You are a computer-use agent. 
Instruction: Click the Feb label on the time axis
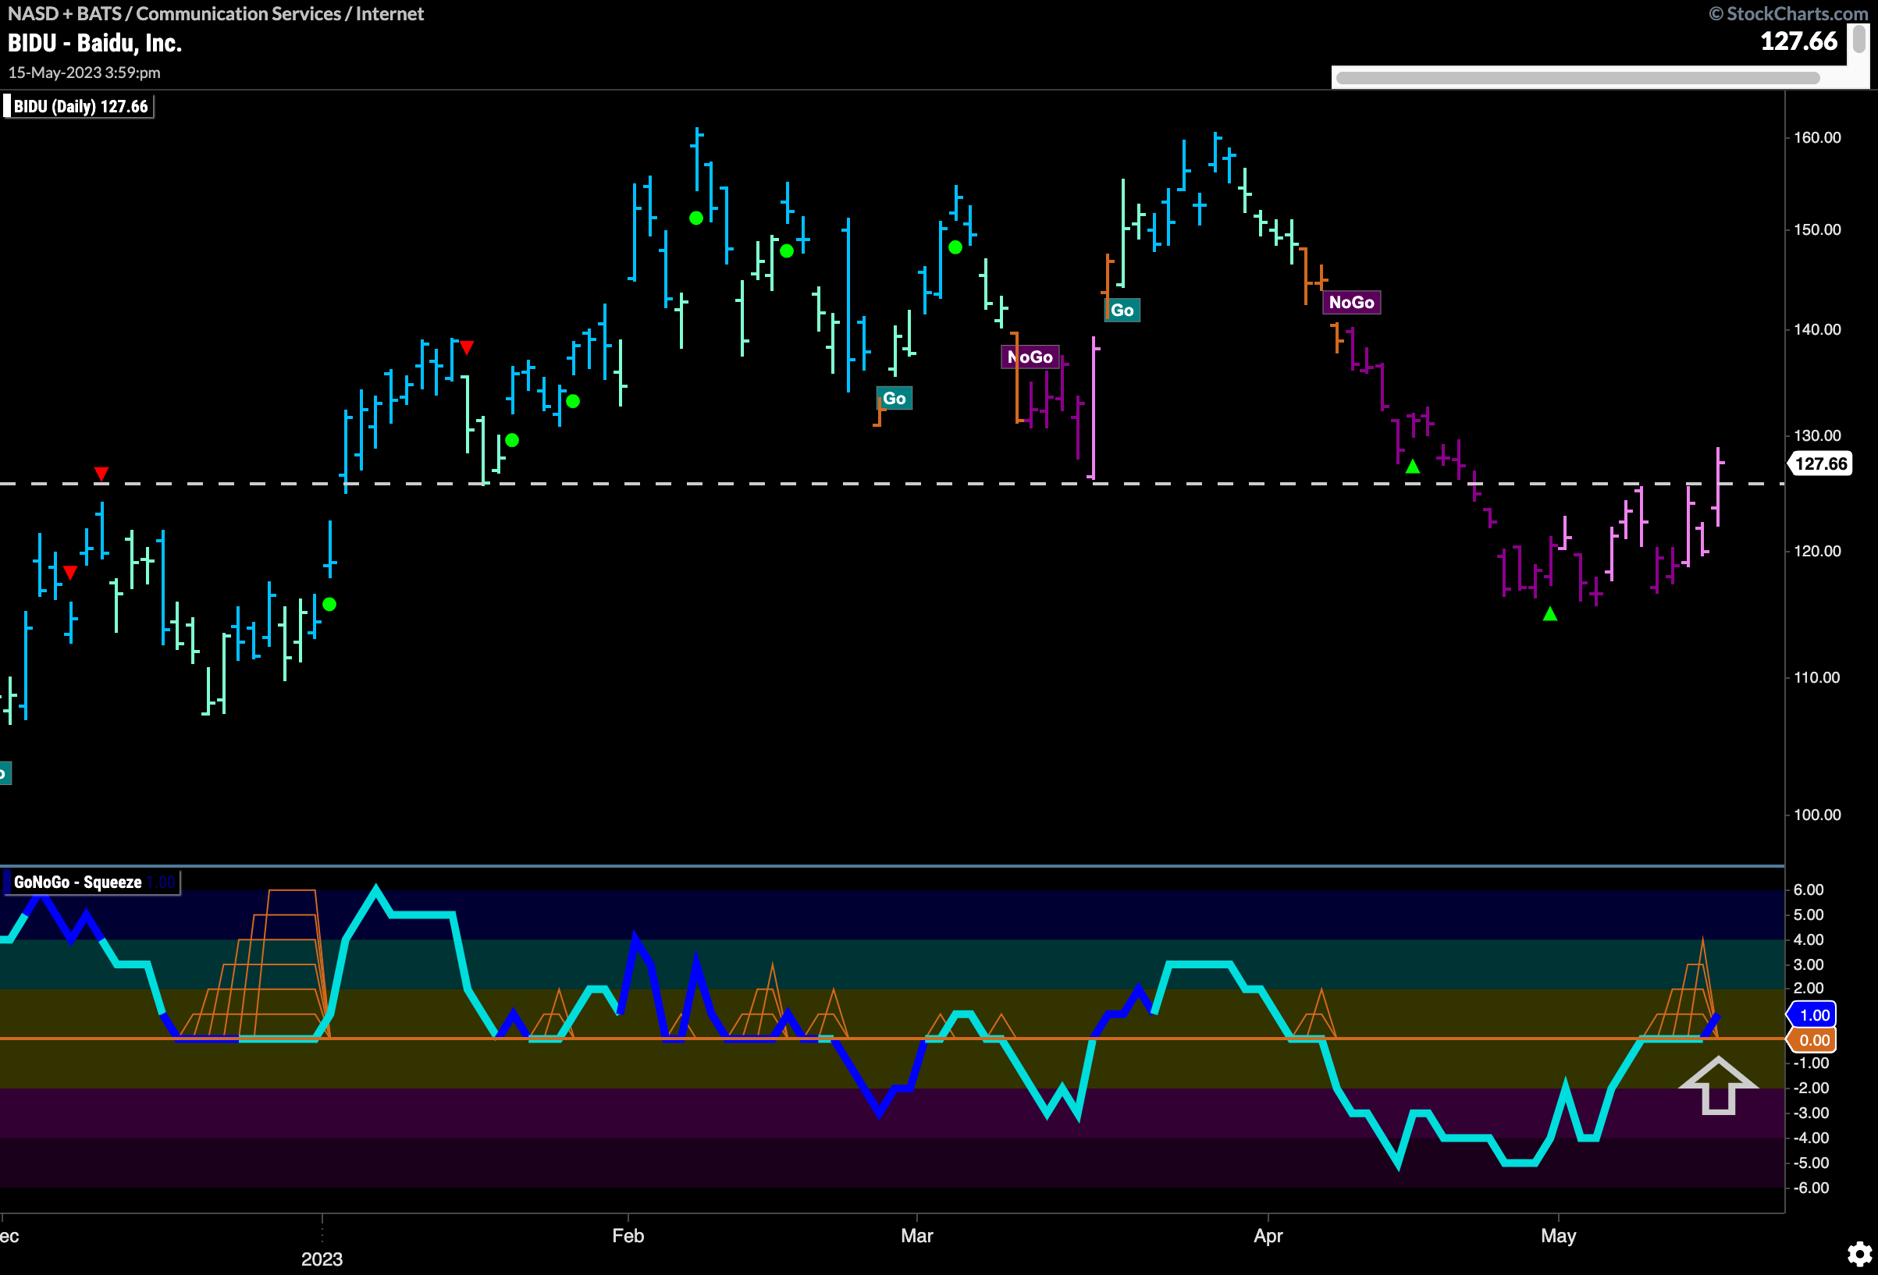628,1235
